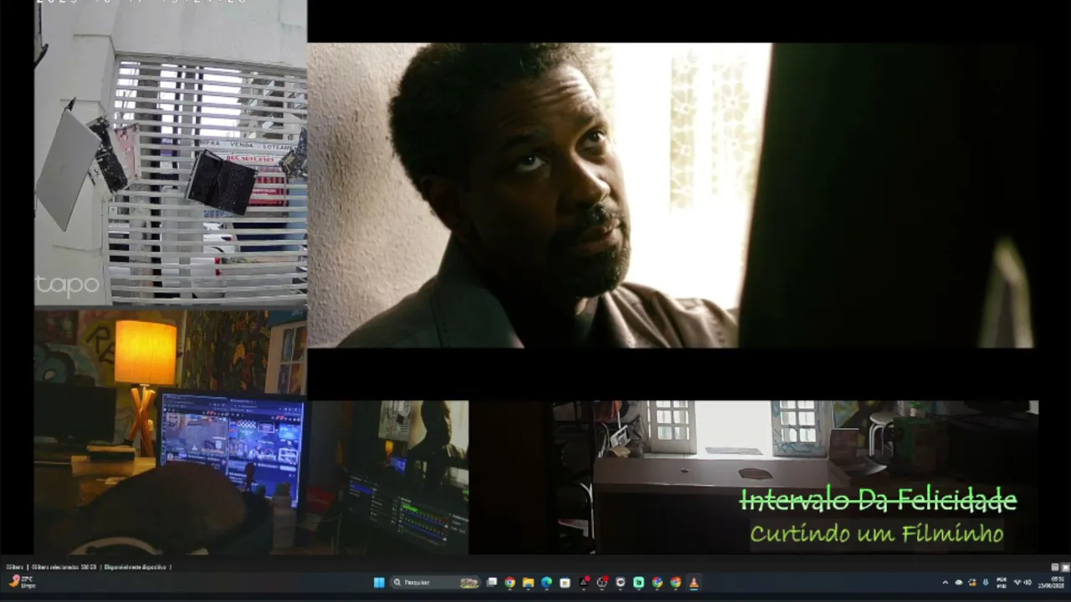
Task: Launch Microsoft Edge from the taskbar
Action: [546, 583]
